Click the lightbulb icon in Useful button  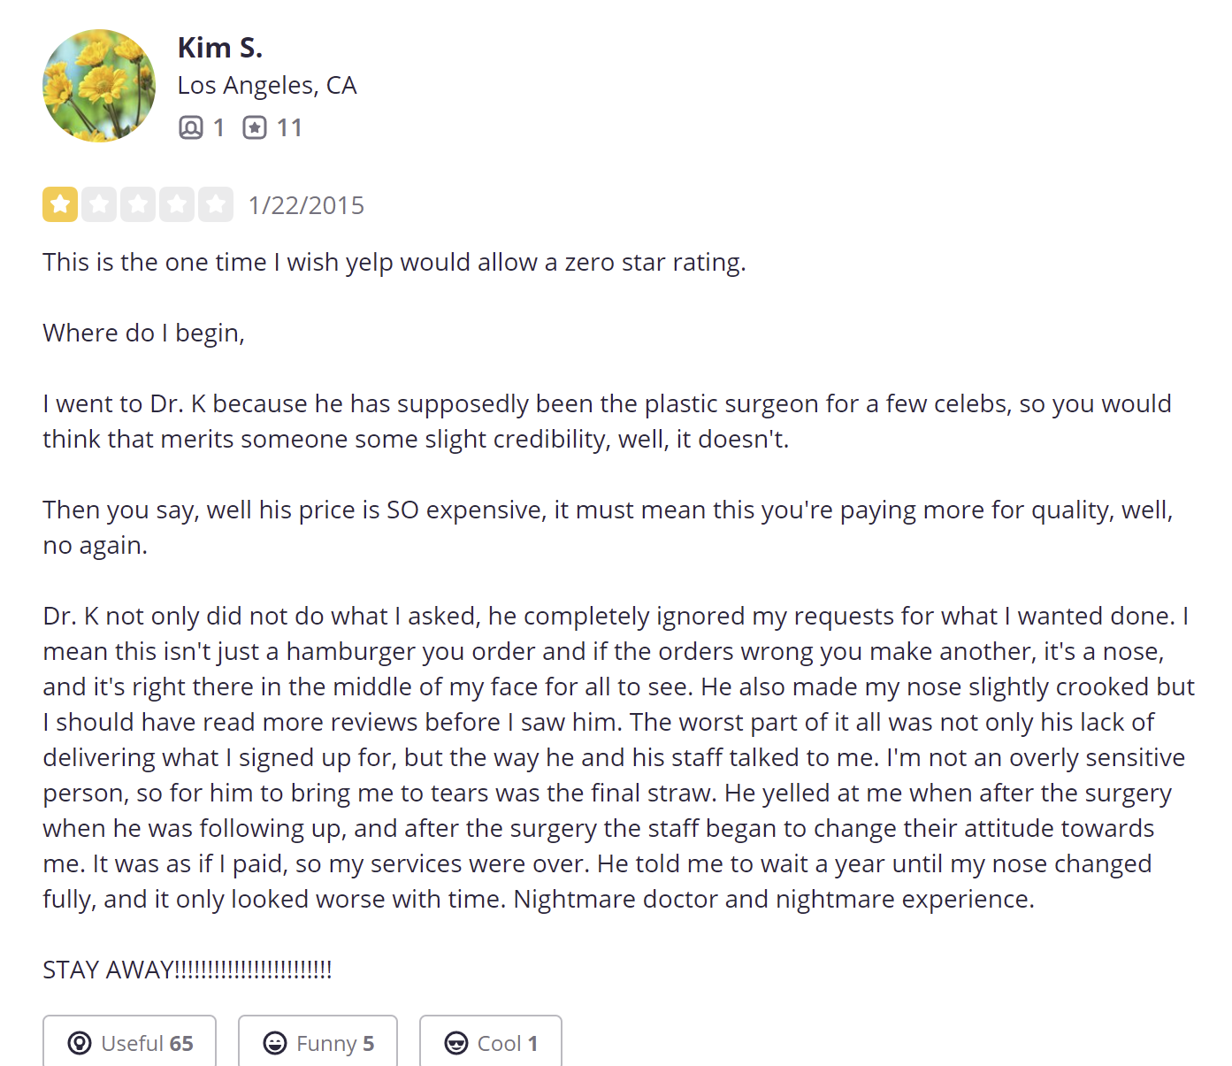80,1044
